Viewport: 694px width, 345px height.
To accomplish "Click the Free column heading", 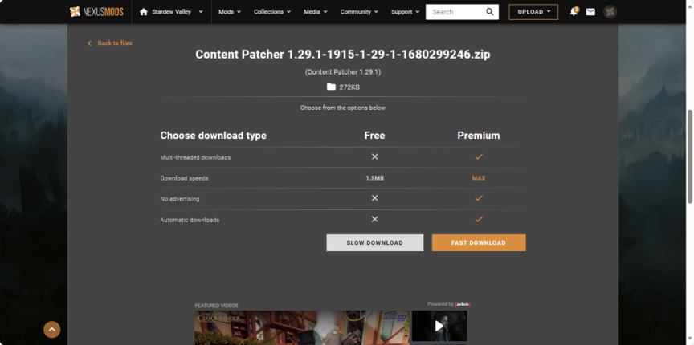I will [374, 136].
